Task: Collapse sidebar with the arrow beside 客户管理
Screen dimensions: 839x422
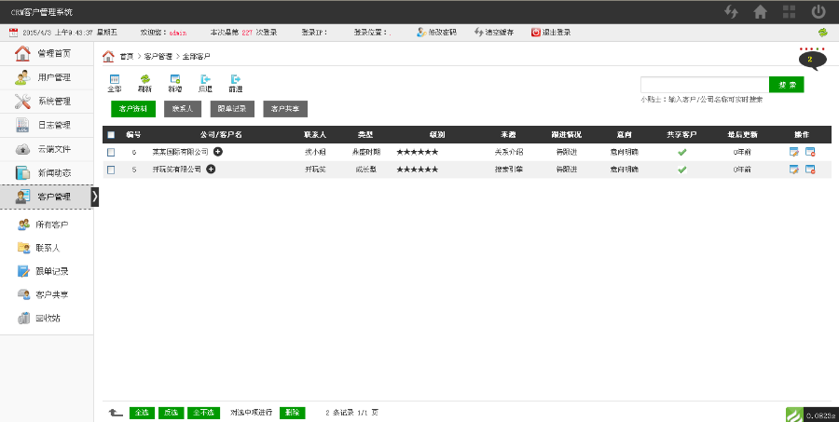Action: tap(95, 197)
